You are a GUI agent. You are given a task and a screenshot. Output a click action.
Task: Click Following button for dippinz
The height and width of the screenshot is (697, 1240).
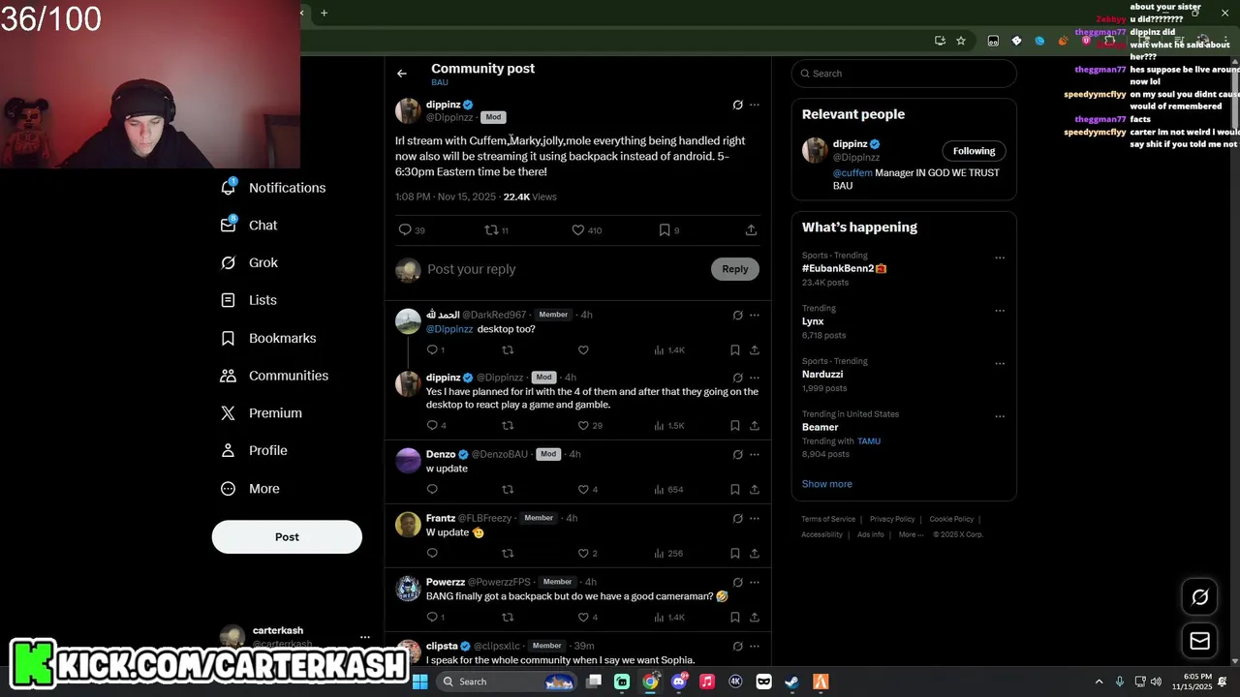[x=974, y=151]
